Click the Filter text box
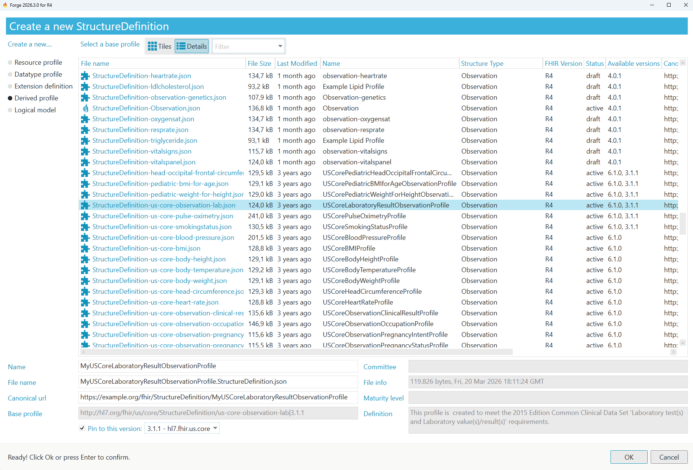The height and width of the screenshot is (470, 693). click(x=244, y=46)
